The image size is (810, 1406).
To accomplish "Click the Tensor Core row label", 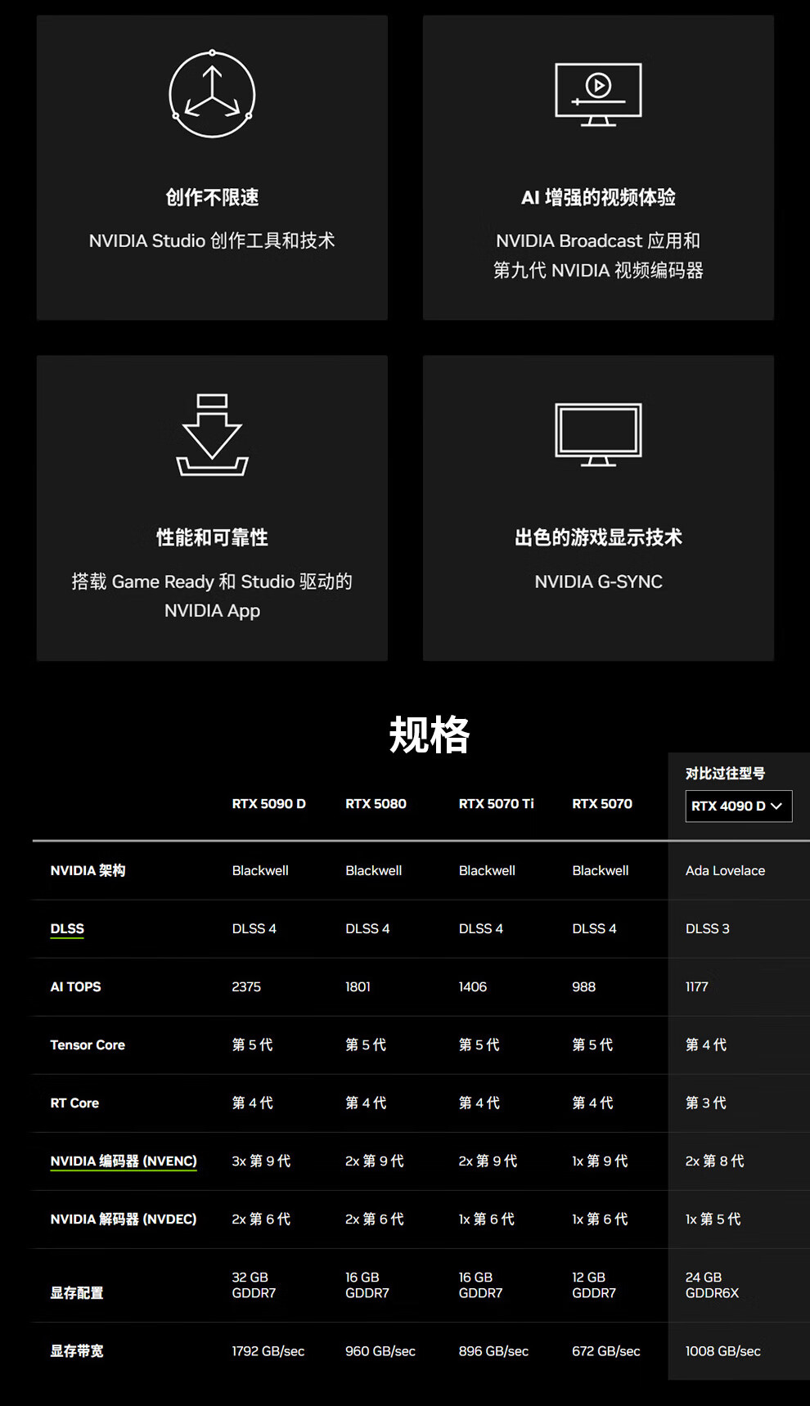I will [x=88, y=1044].
